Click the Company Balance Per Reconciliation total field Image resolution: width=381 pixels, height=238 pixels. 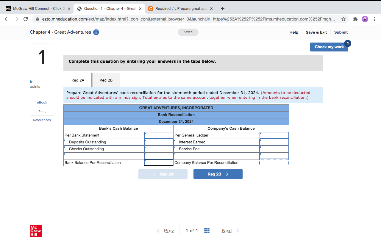coord(274,163)
